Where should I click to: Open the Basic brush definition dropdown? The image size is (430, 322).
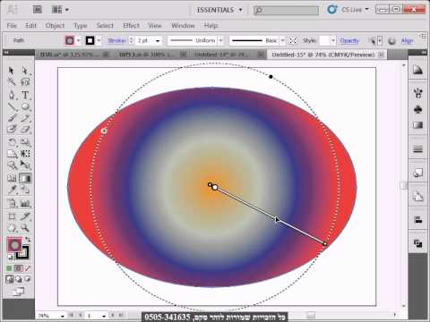[x=282, y=40]
